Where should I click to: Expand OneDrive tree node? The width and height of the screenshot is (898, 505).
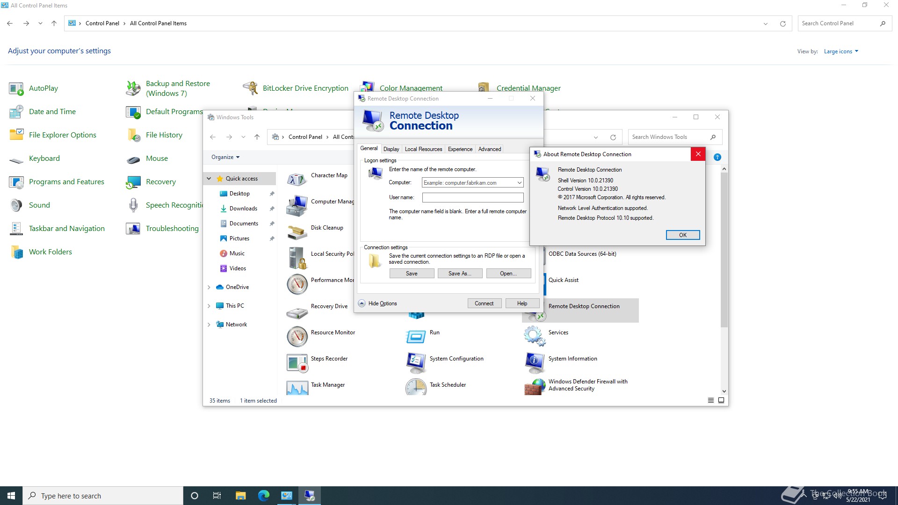tap(209, 287)
